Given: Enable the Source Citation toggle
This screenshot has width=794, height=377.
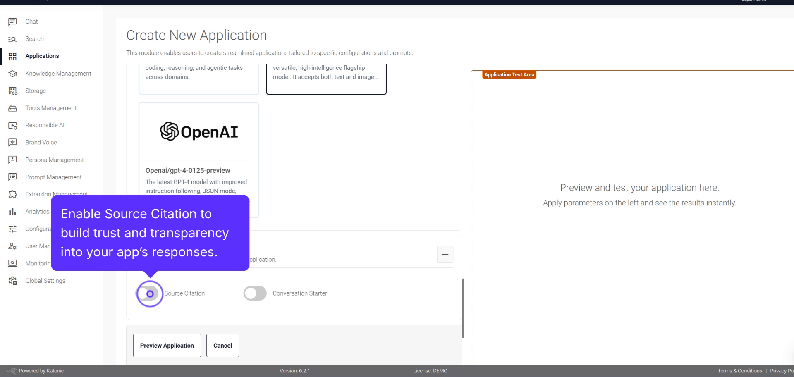Looking at the screenshot, I should (x=149, y=293).
